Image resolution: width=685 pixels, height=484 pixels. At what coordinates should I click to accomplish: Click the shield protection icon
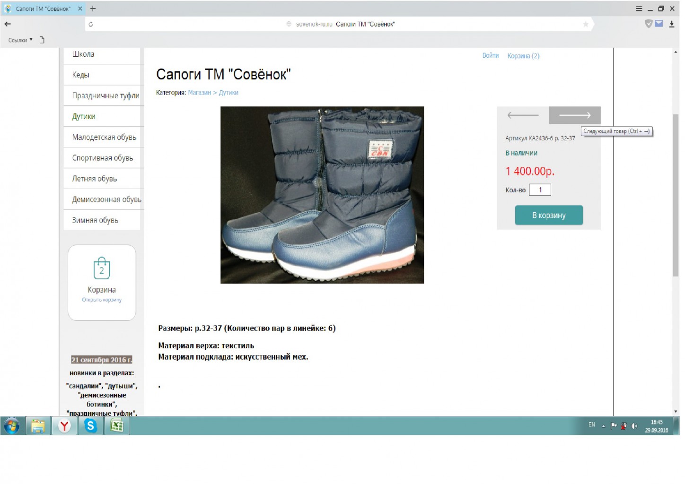tap(649, 24)
